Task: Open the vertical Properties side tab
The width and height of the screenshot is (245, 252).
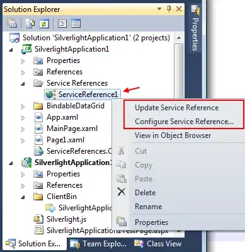Action: [x=195, y=28]
